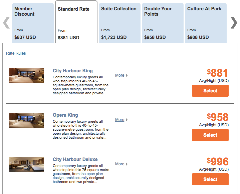Click the left carousel arrow for rates
Screen dimensions: 240x194
click(6, 23)
